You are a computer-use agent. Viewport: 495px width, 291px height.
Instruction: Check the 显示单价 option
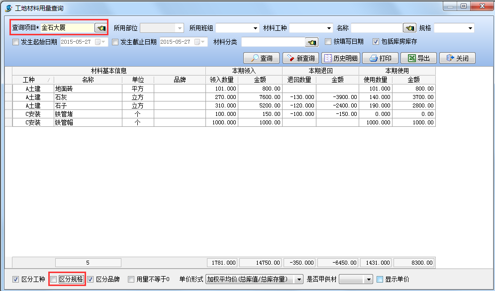click(x=380, y=280)
